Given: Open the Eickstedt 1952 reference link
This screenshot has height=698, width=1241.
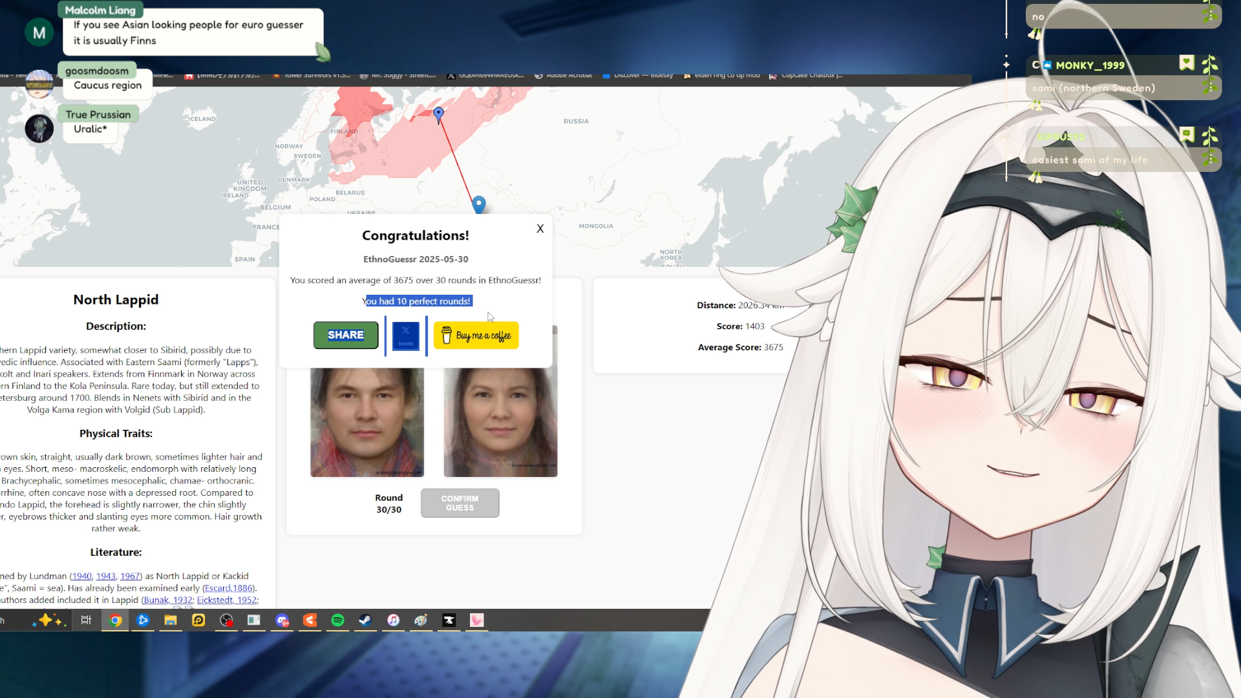Looking at the screenshot, I should [226, 600].
